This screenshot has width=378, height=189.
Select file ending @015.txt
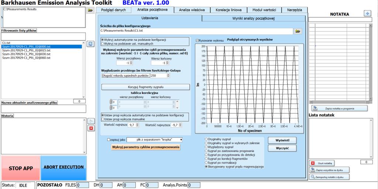[x=41, y=50]
